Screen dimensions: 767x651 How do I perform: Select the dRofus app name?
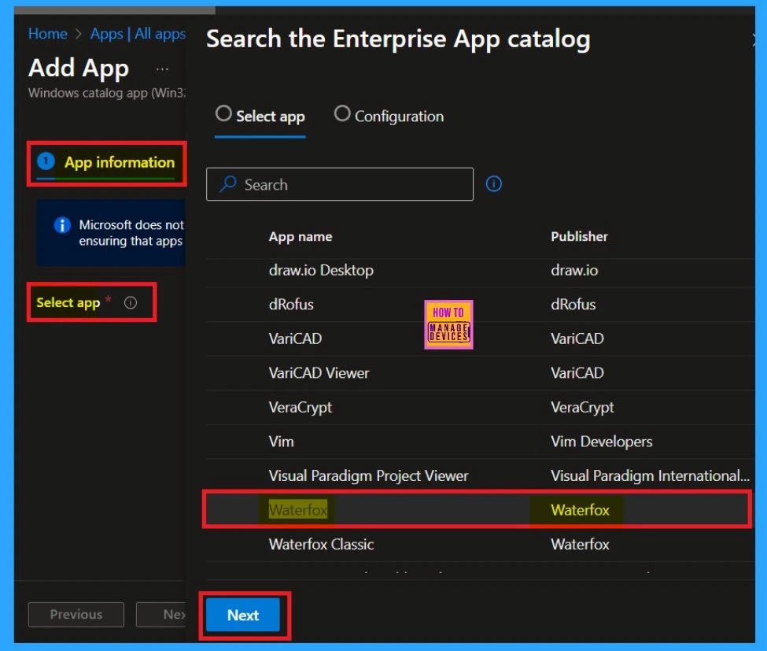click(x=291, y=305)
